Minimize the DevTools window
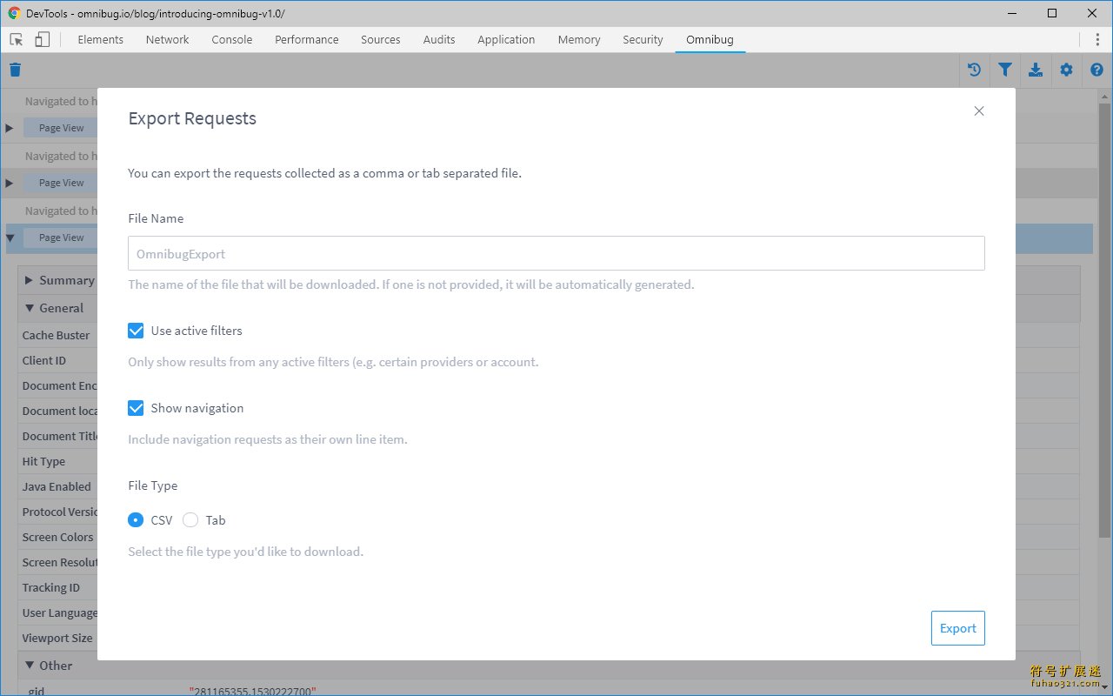The image size is (1113, 696). (x=1012, y=13)
